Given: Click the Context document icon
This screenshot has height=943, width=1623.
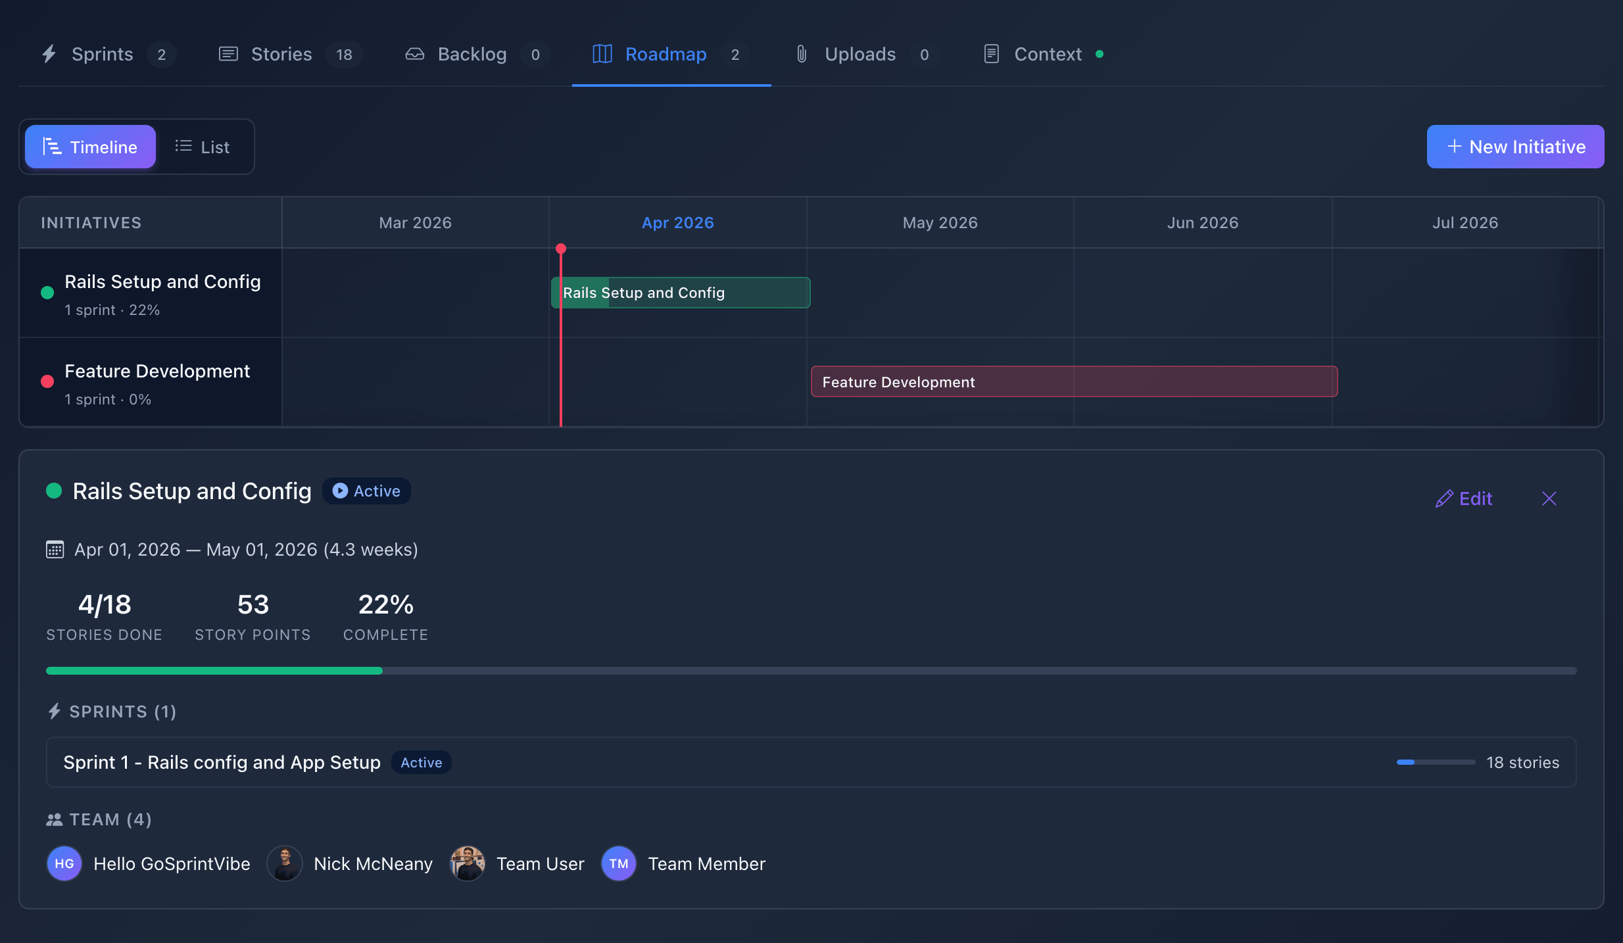Looking at the screenshot, I should pos(992,54).
